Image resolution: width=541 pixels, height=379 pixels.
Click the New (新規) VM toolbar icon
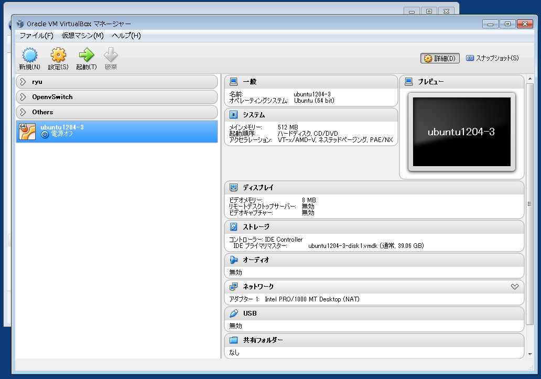[29, 55]
